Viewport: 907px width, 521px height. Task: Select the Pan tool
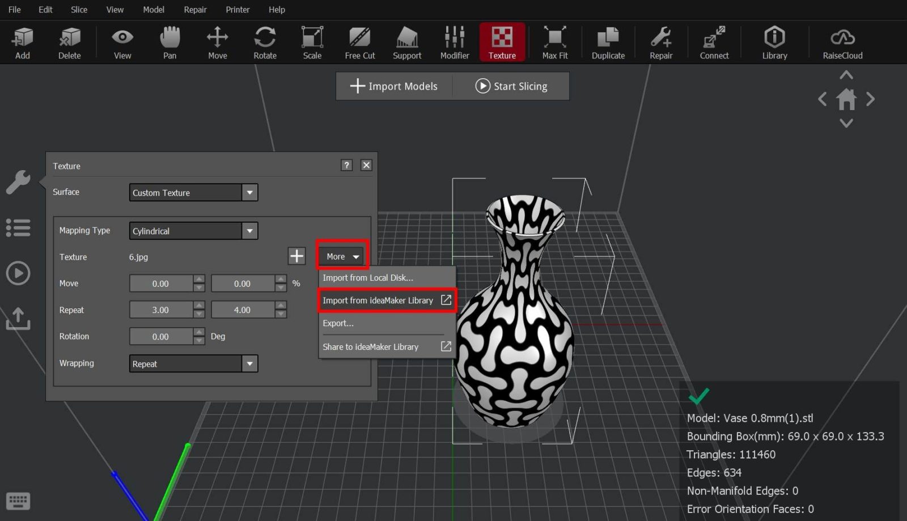click(x=169, y=42)
